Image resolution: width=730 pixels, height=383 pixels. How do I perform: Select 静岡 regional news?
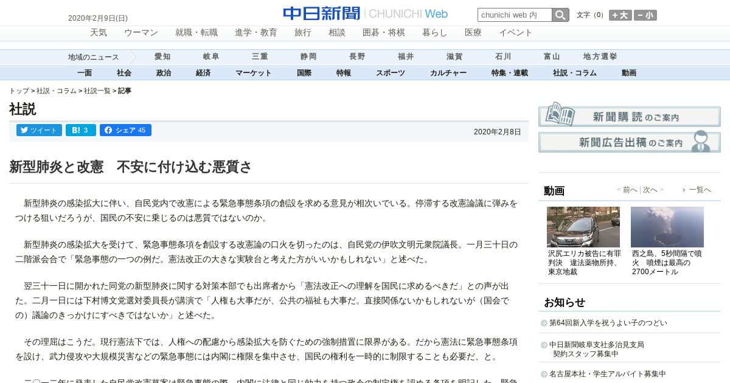(x=308, y=57)
